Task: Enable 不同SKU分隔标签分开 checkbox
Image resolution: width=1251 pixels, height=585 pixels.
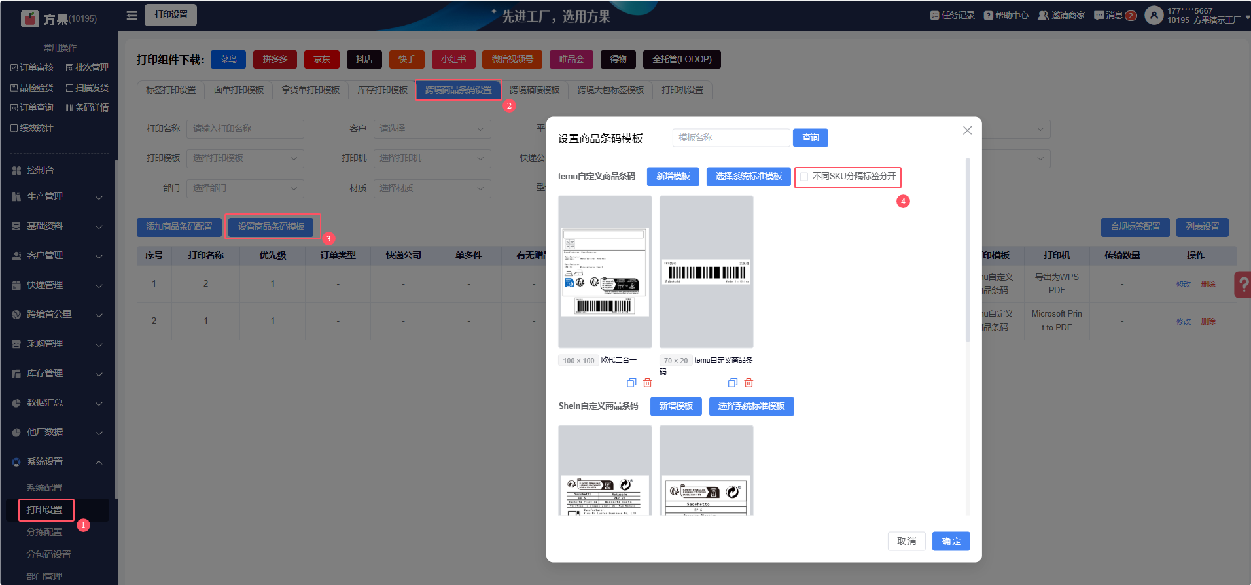Action: point(804,177)
